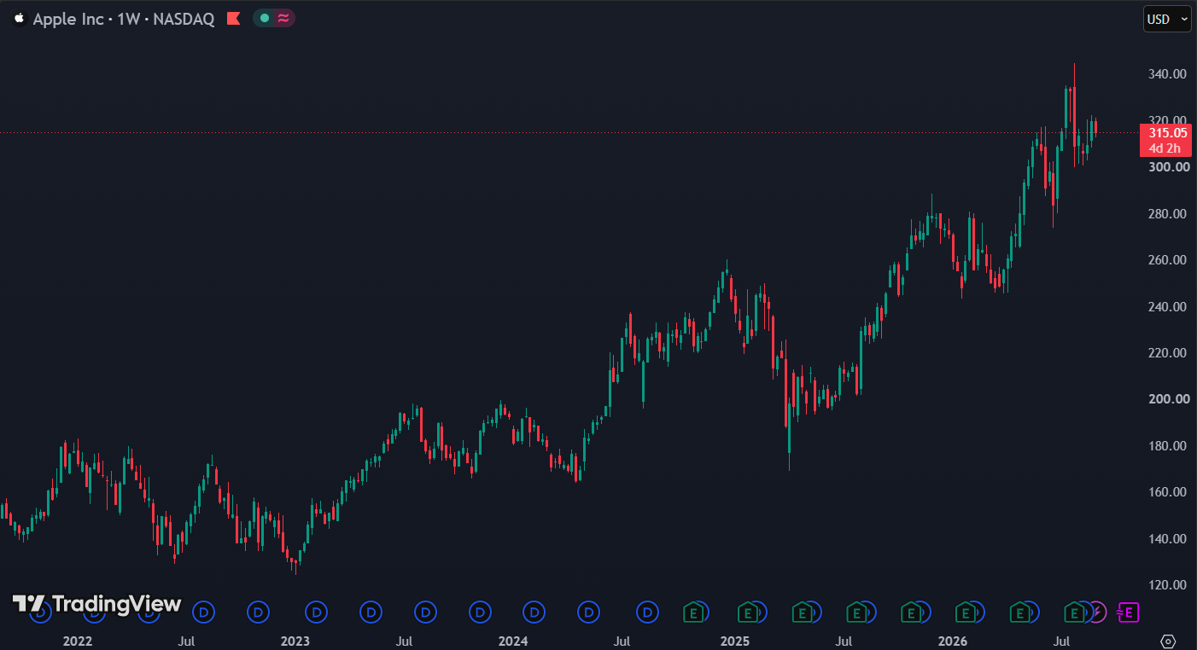The width and height of the screenshot is (1197, 650).
Task: Open the July 2025 green earnings E marker
Action: tap(856, 612)
